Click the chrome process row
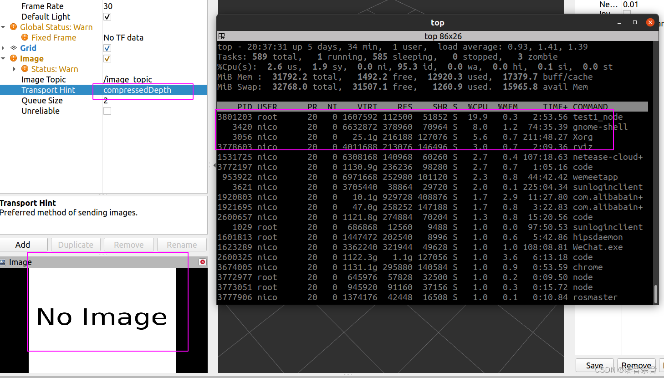The image size is (664, 378). pos(433,267)
